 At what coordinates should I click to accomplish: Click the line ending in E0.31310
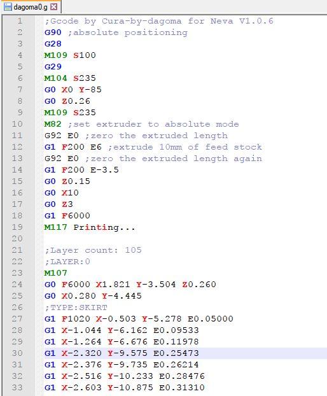click(125, 388)
